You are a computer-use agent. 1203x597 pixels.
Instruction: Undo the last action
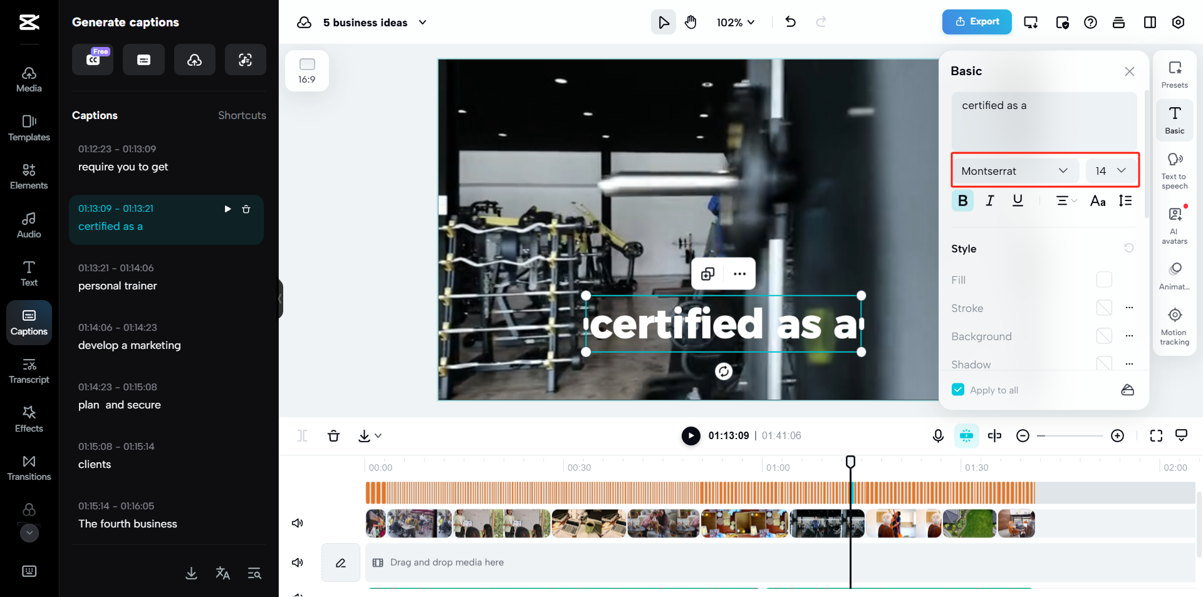[791, 22]
